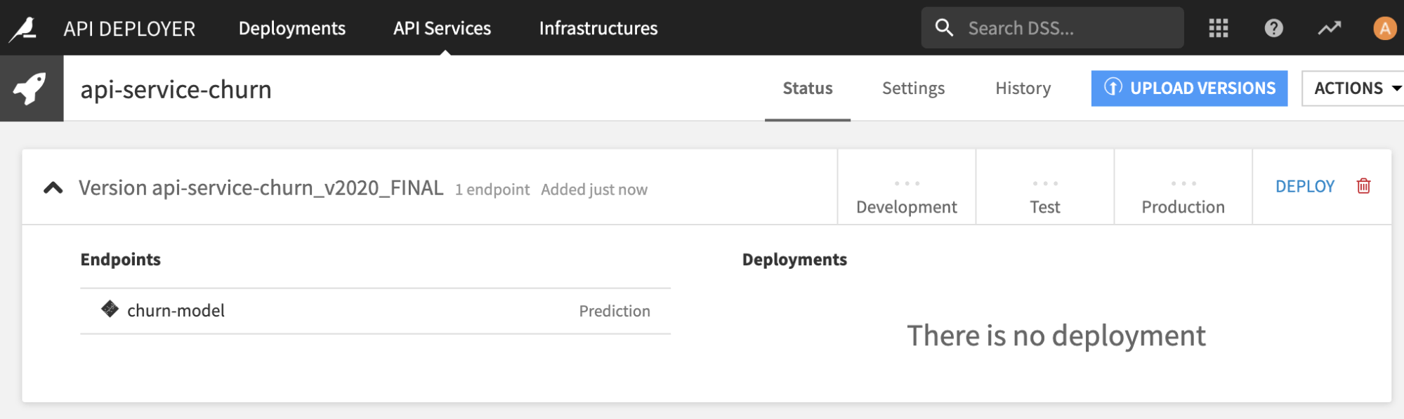Open the Infrastructures menu
The image size is (1404, 419).
598,28
